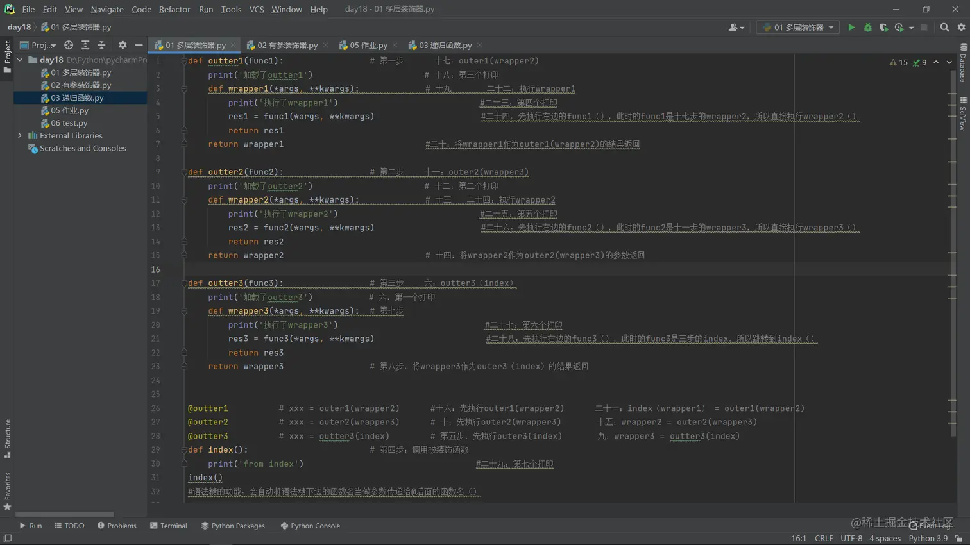This screenshot has height=545, width=970.
Task: Fold the outter1 function at line 1
Action: [184, 61]
